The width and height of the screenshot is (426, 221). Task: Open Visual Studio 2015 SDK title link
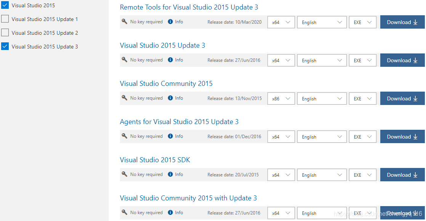click(x=155, y=160)
